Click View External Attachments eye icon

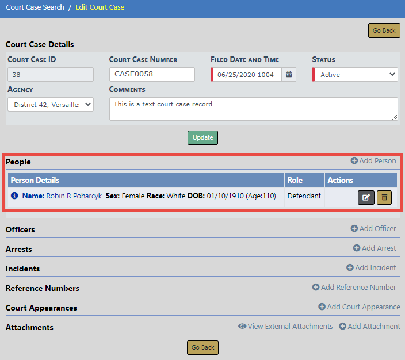[x=242, y=327]
